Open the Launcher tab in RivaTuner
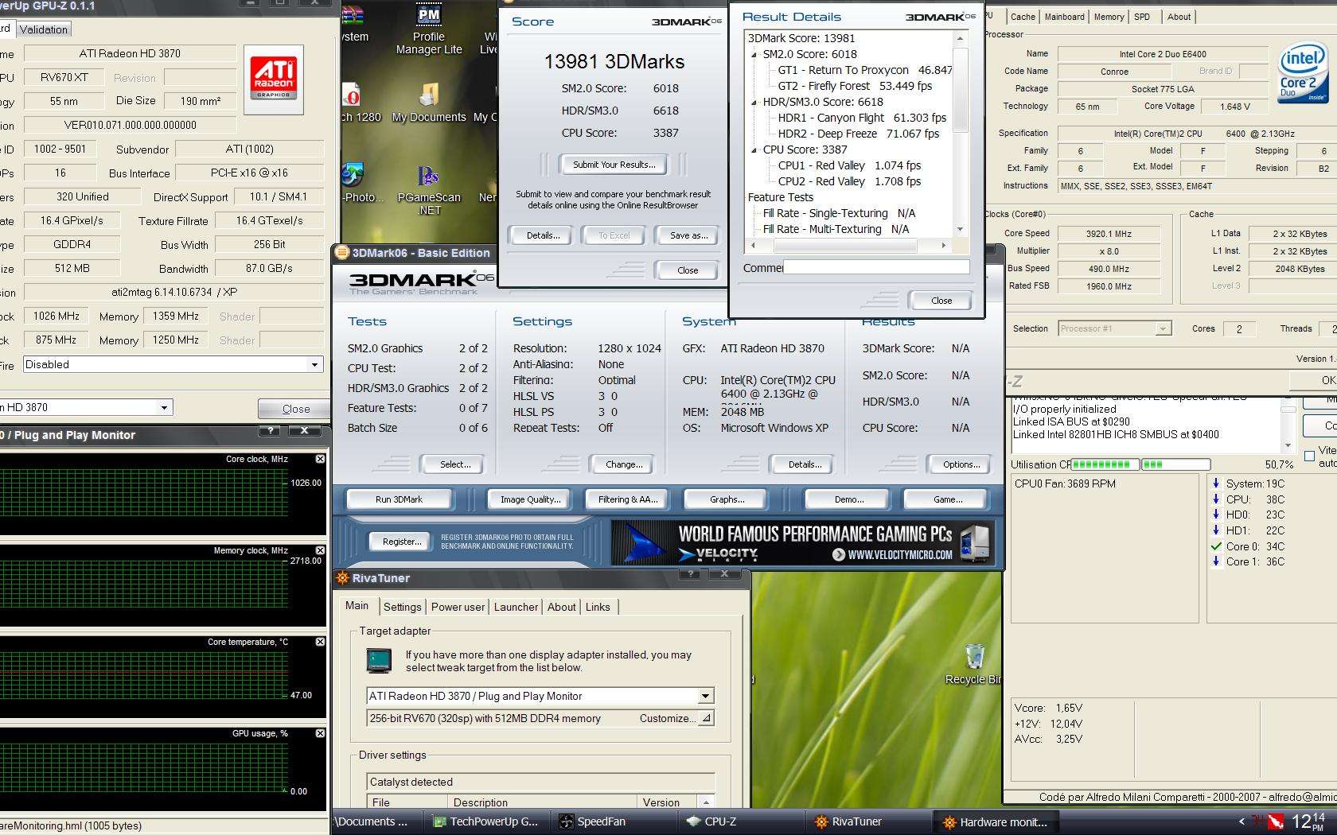This screenshot has width=1337, height=835. click(516, 607)
